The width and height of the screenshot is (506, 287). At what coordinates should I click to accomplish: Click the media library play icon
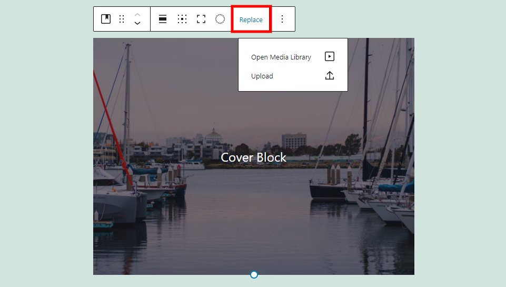(330, 57)
